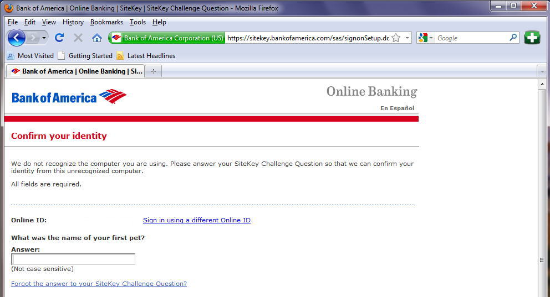550x297 pixels.
Task: Open the list all tabs dropdown
Action: click(542, 71)
